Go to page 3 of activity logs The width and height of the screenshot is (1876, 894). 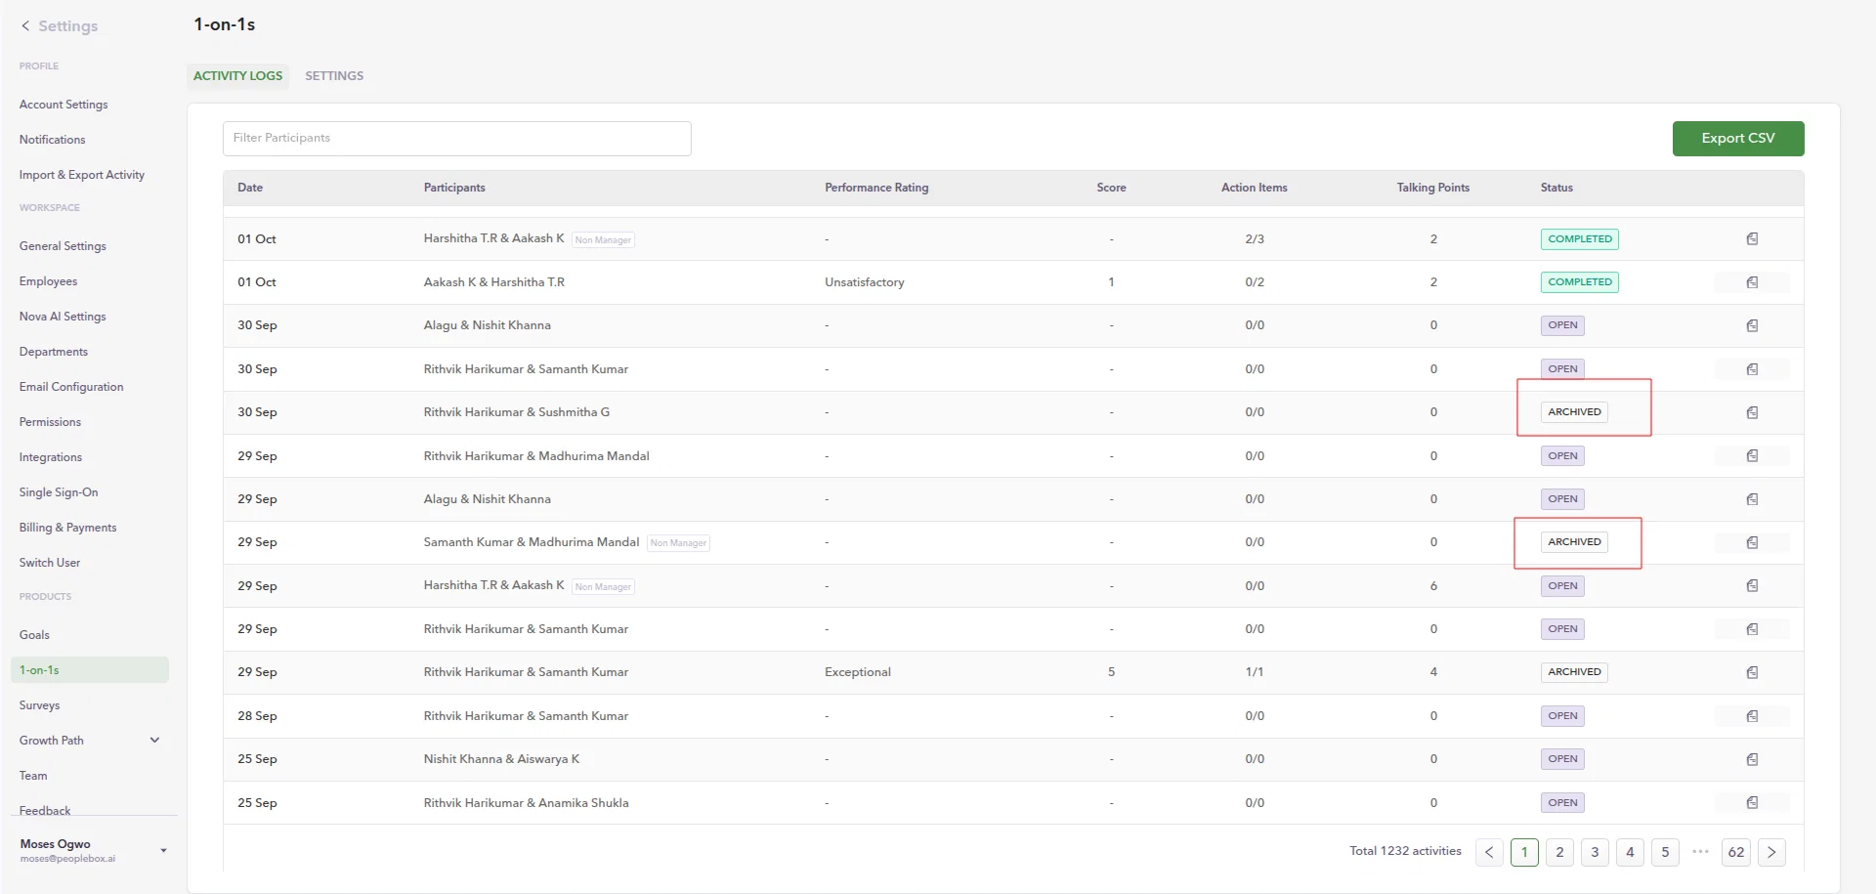click(x=1595, y=852)
